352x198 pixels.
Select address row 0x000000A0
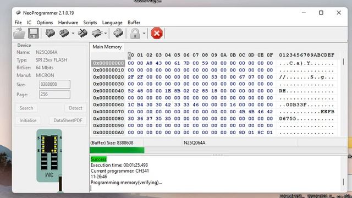click(108, 133)
